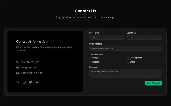The width and height of the screenshot is (171, 106).
Task: Tick the Other interest checkbox
Action: (128, 62)
